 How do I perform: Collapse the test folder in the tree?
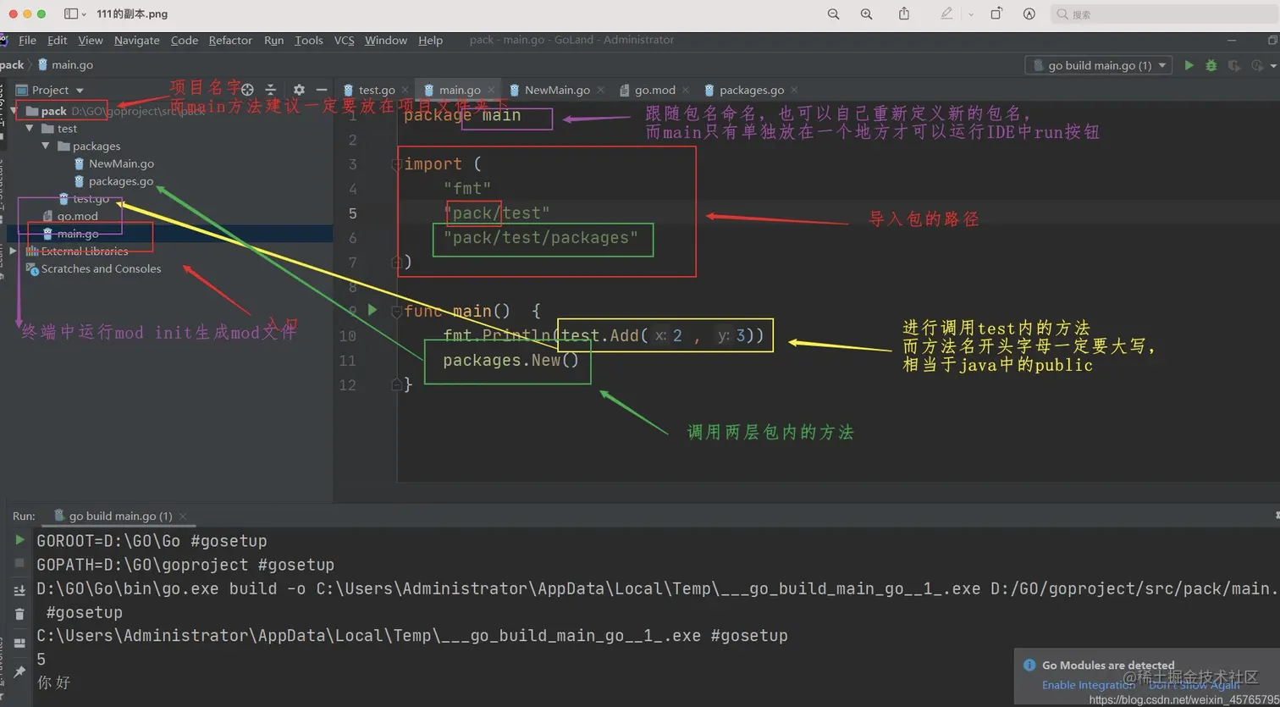(x=30, y=129)
